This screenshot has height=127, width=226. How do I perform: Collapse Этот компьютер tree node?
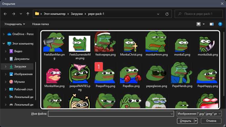pos(4,43)
